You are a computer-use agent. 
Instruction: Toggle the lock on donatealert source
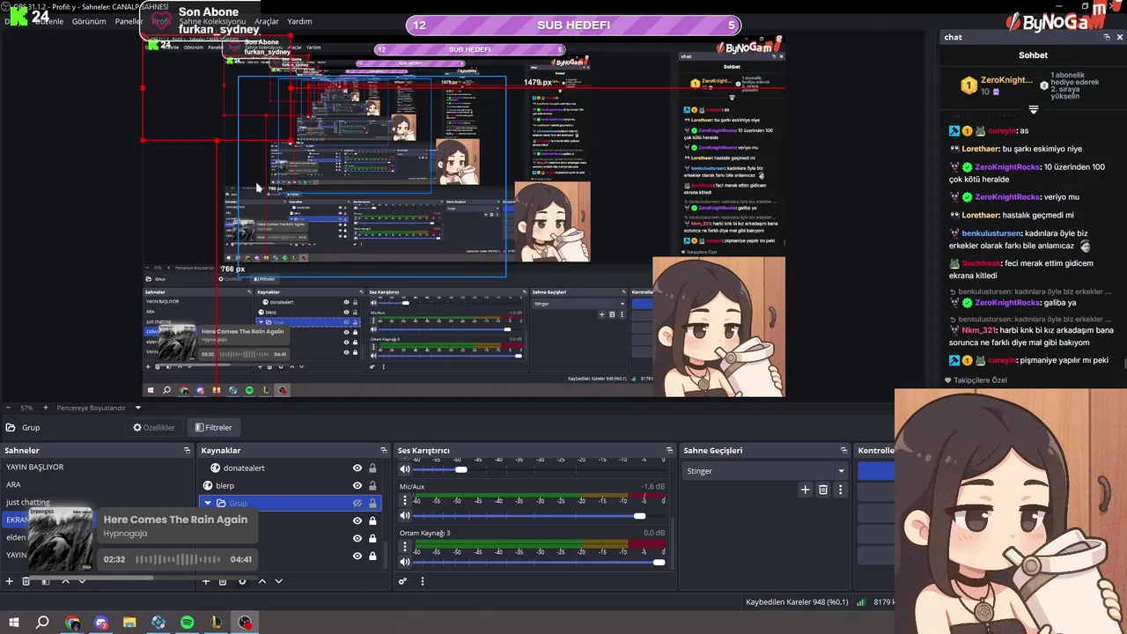(x=372, y=468)
